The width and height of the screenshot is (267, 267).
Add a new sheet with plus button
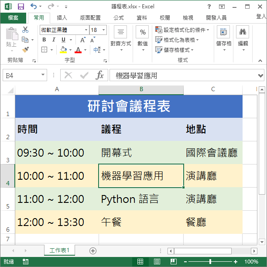93,251
